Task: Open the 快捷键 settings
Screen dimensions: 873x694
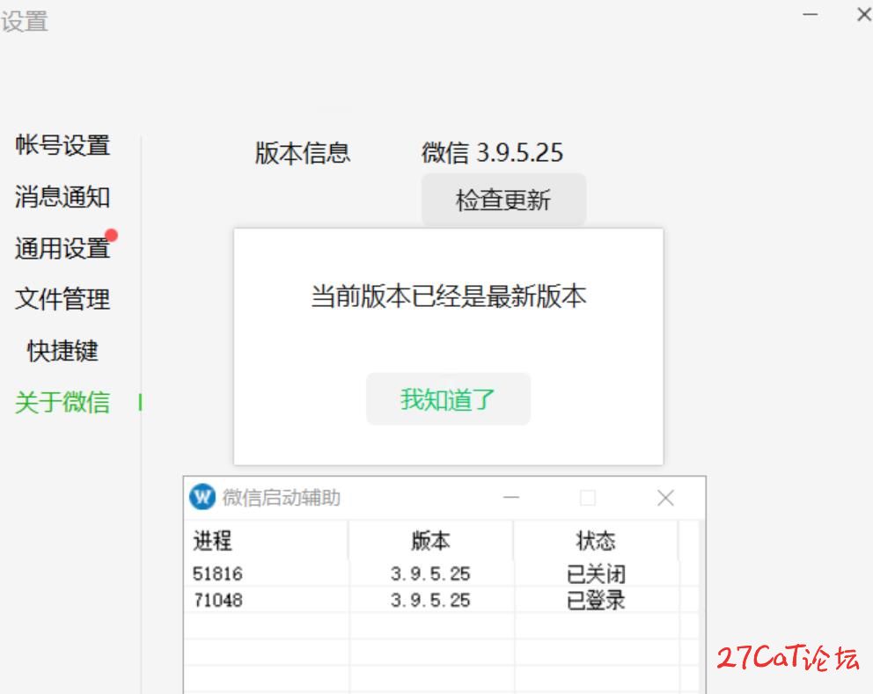Action: 62,351
